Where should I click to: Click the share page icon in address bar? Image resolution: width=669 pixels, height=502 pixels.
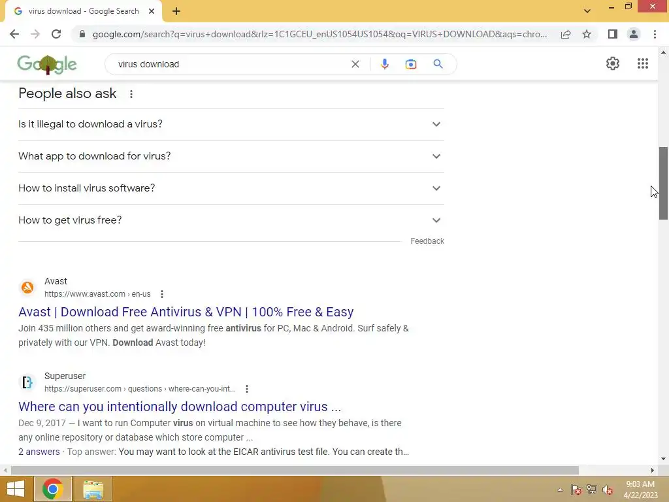(566, 34)
